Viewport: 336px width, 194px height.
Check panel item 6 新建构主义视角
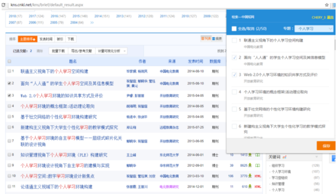point(235,126)
